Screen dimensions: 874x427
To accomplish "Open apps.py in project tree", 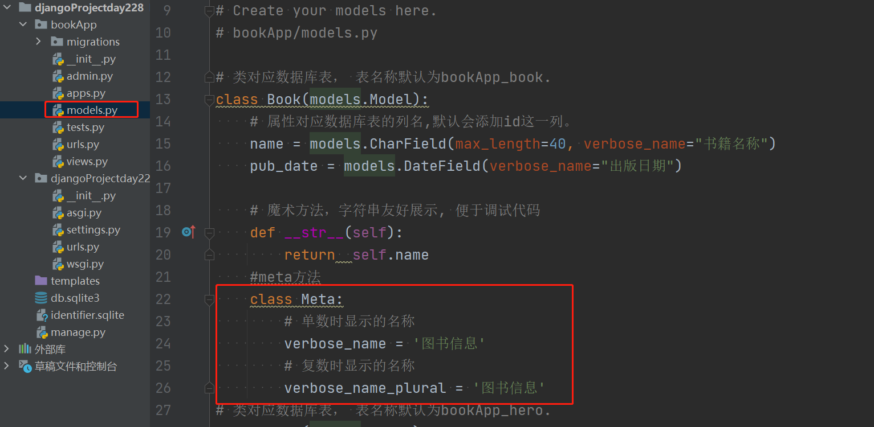I will 86,93.
